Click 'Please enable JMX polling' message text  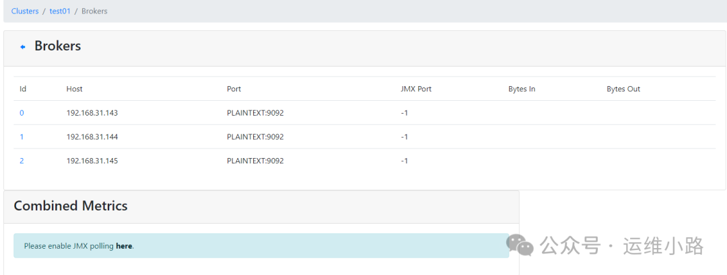69,246
